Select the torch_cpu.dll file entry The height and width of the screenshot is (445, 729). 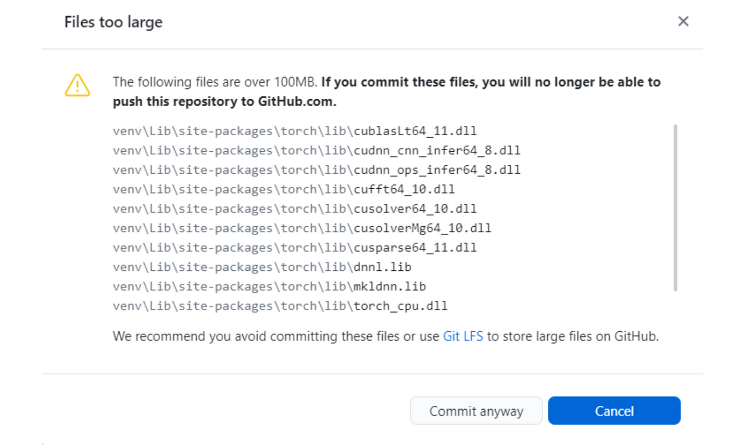click(280, 306)
